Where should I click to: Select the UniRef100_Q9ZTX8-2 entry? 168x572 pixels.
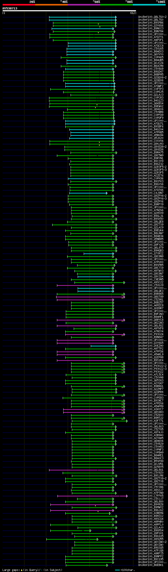coord(152,478)
